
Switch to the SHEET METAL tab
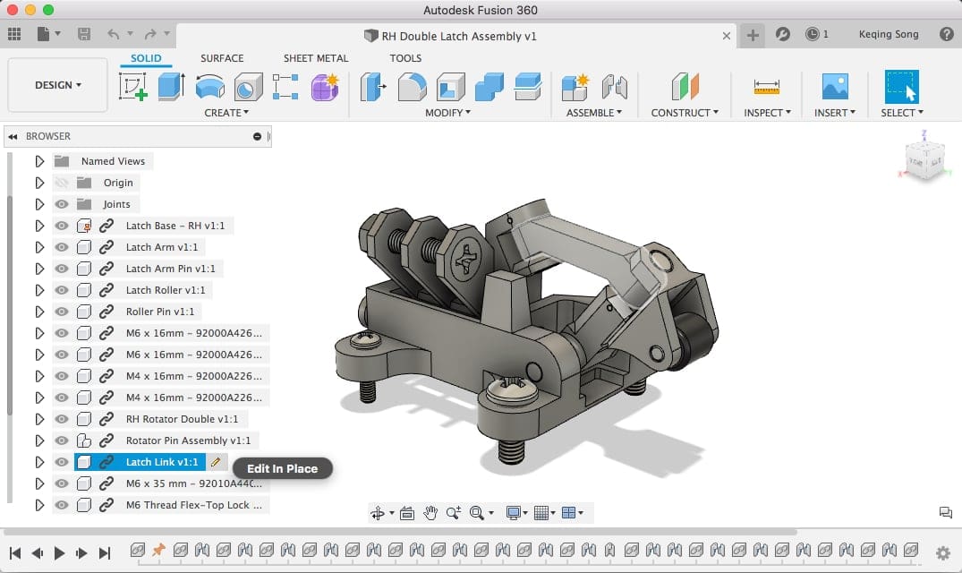tap(316, 58)
